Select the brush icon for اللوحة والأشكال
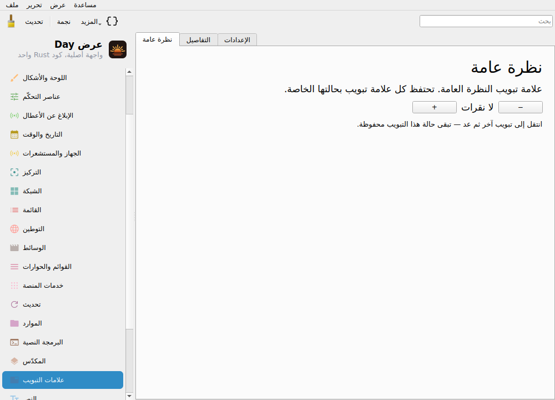This screenshot has height=400, width=555. pyautogui.click(x=14, y=78)
